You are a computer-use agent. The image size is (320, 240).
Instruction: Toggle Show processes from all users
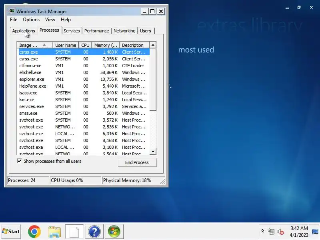tap(19, 161)
